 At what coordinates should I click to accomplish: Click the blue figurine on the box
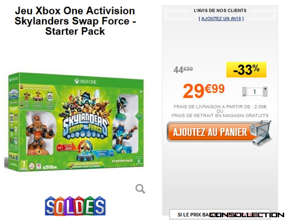(x=123, y=136)
